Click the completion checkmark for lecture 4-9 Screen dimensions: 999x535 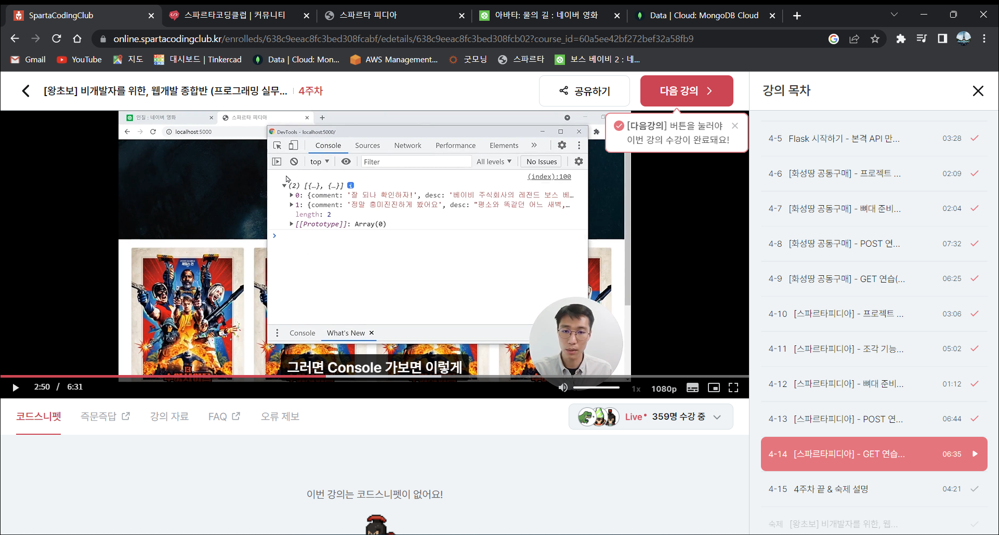[x=975, y=278]
